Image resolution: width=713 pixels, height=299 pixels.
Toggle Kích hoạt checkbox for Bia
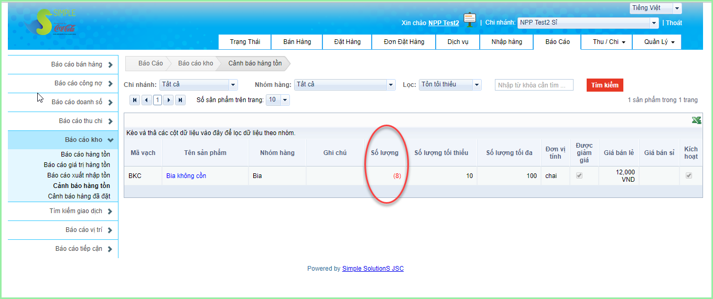tap(689, 176)
